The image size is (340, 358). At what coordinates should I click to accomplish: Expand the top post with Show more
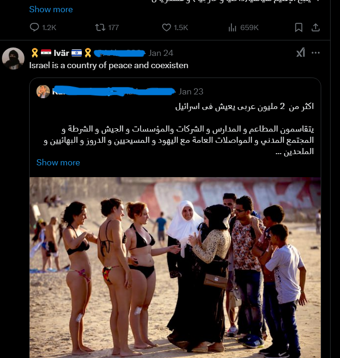[x=51, y=9]
